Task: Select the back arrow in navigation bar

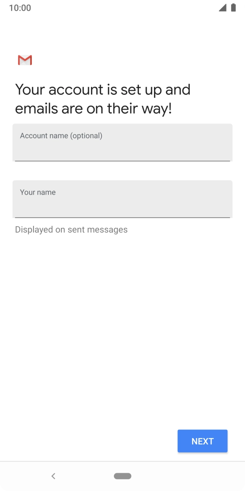Action: click(53, 476)
